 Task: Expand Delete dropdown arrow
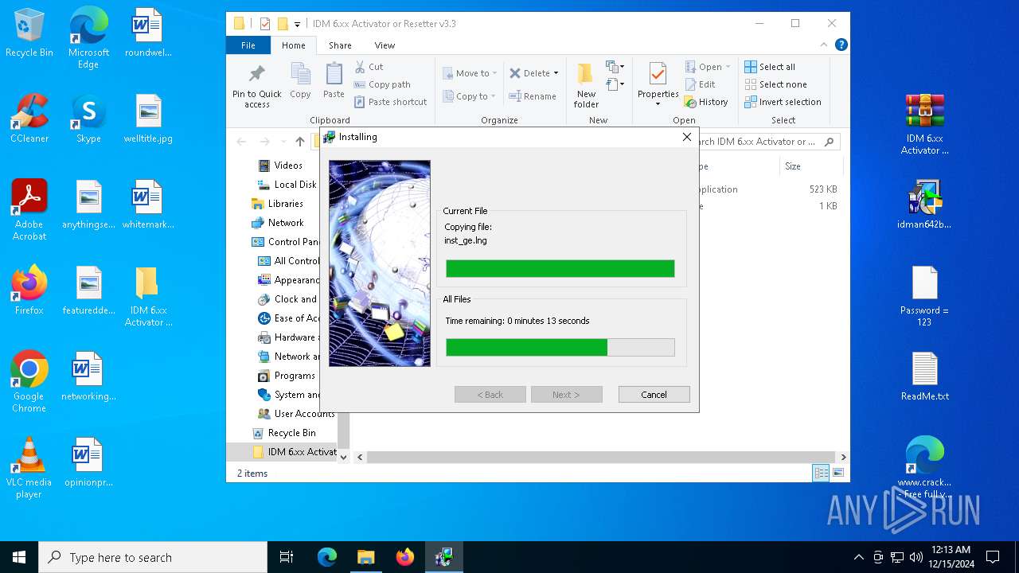click(x=556, y=73)
